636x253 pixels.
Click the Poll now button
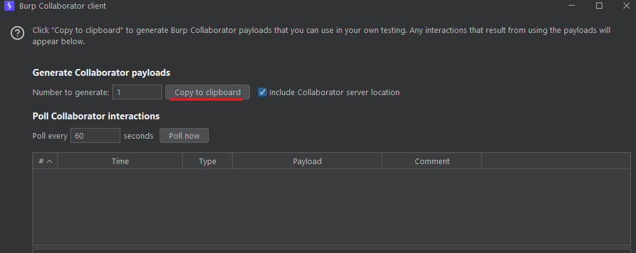coord(184,136)
